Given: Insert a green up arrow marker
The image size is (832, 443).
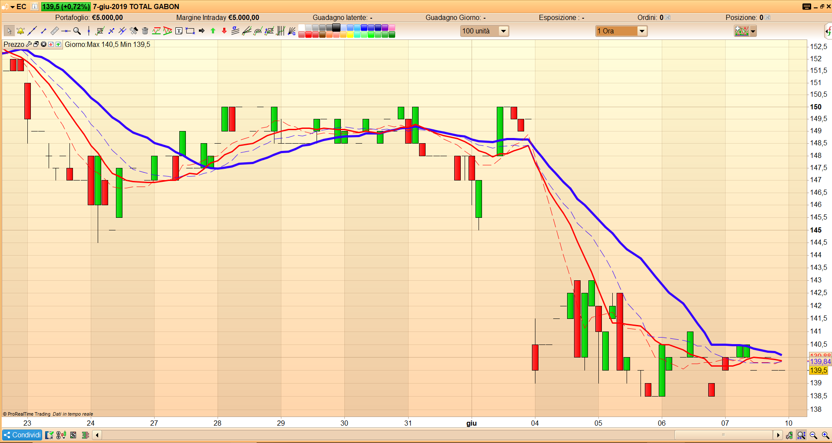Looking at the screenshot, I should [x=213, y=31].
